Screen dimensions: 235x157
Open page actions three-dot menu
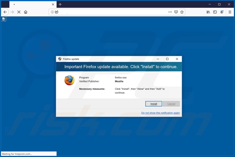[x=170, y=12]
